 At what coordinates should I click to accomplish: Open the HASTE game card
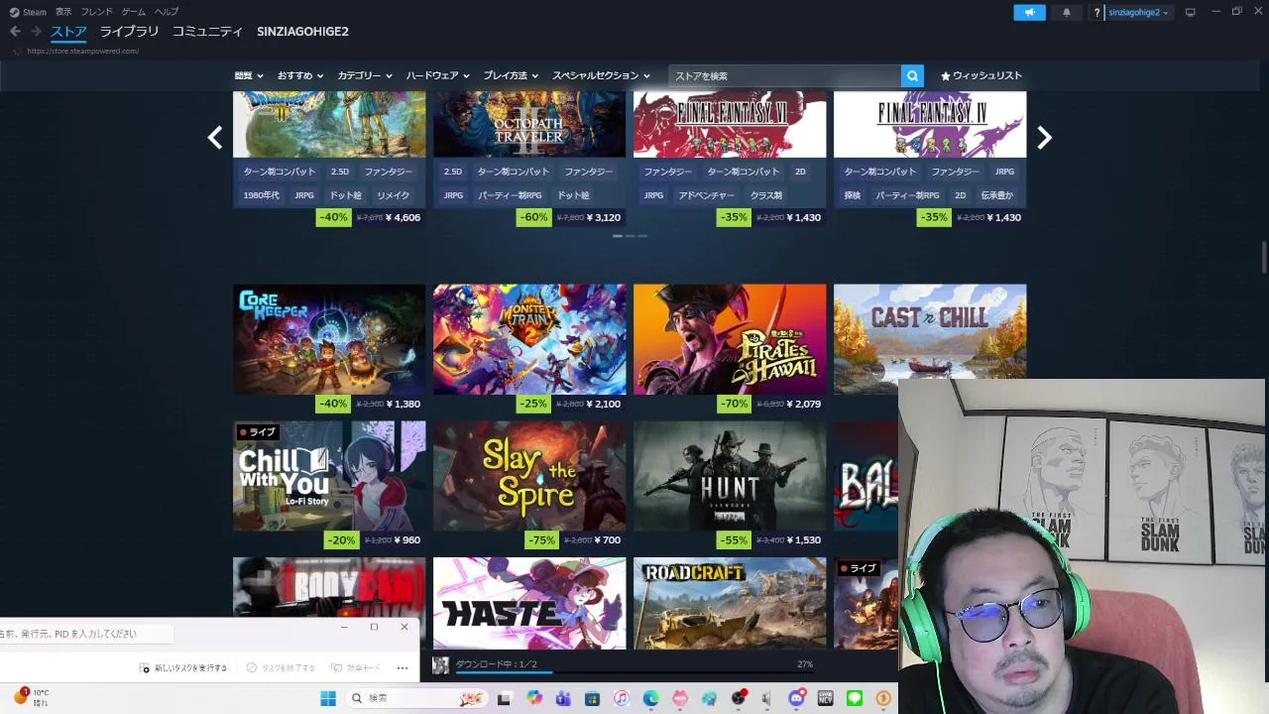(x=529, y=603)
